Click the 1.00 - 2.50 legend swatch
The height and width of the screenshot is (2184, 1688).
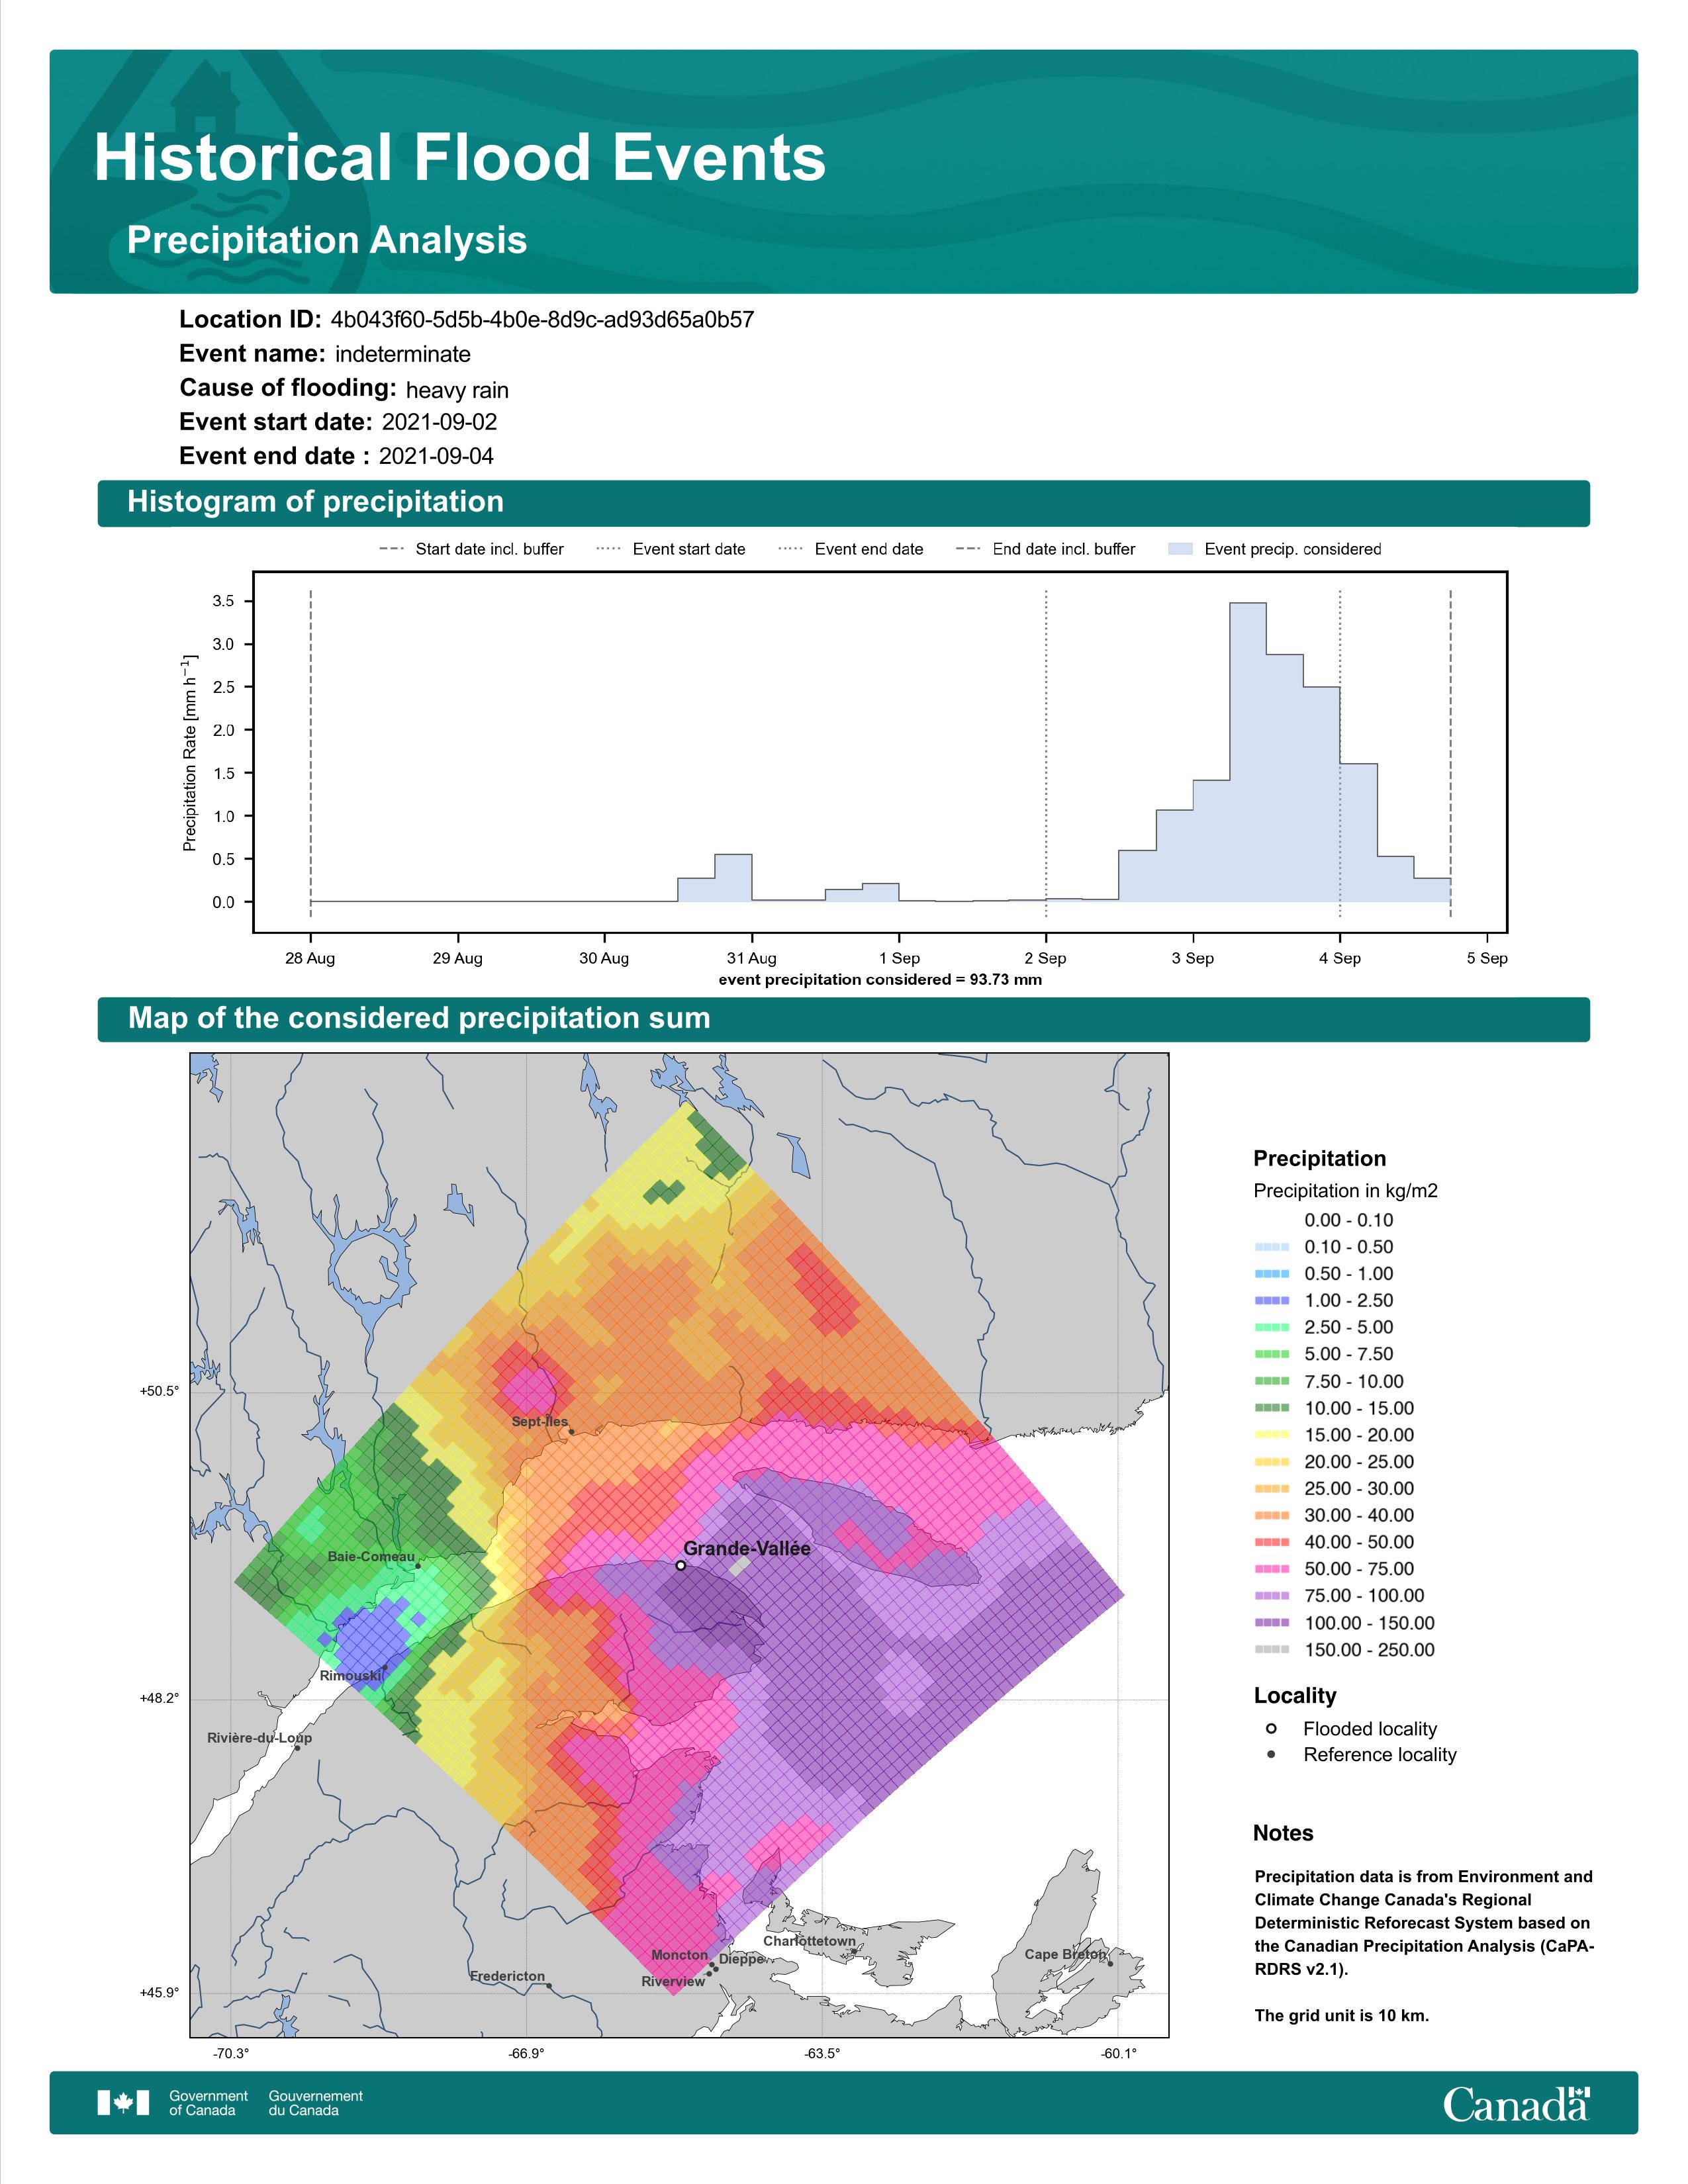pos(1271,1301)
